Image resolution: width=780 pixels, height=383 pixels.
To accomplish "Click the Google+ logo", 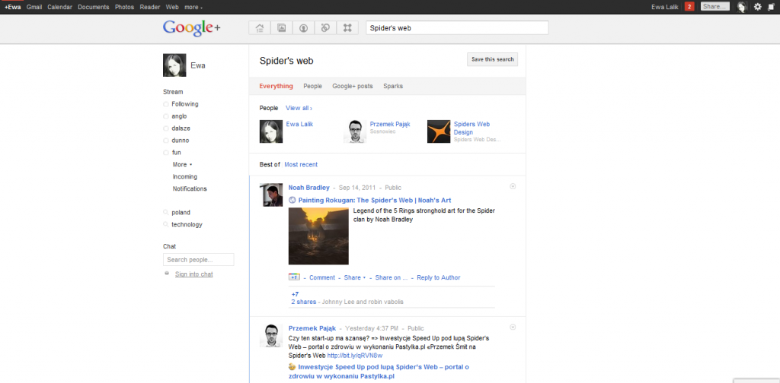I will (x=191, y=28).
